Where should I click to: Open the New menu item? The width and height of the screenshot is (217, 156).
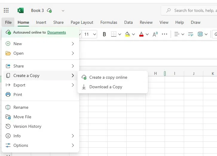coord(40,44)
